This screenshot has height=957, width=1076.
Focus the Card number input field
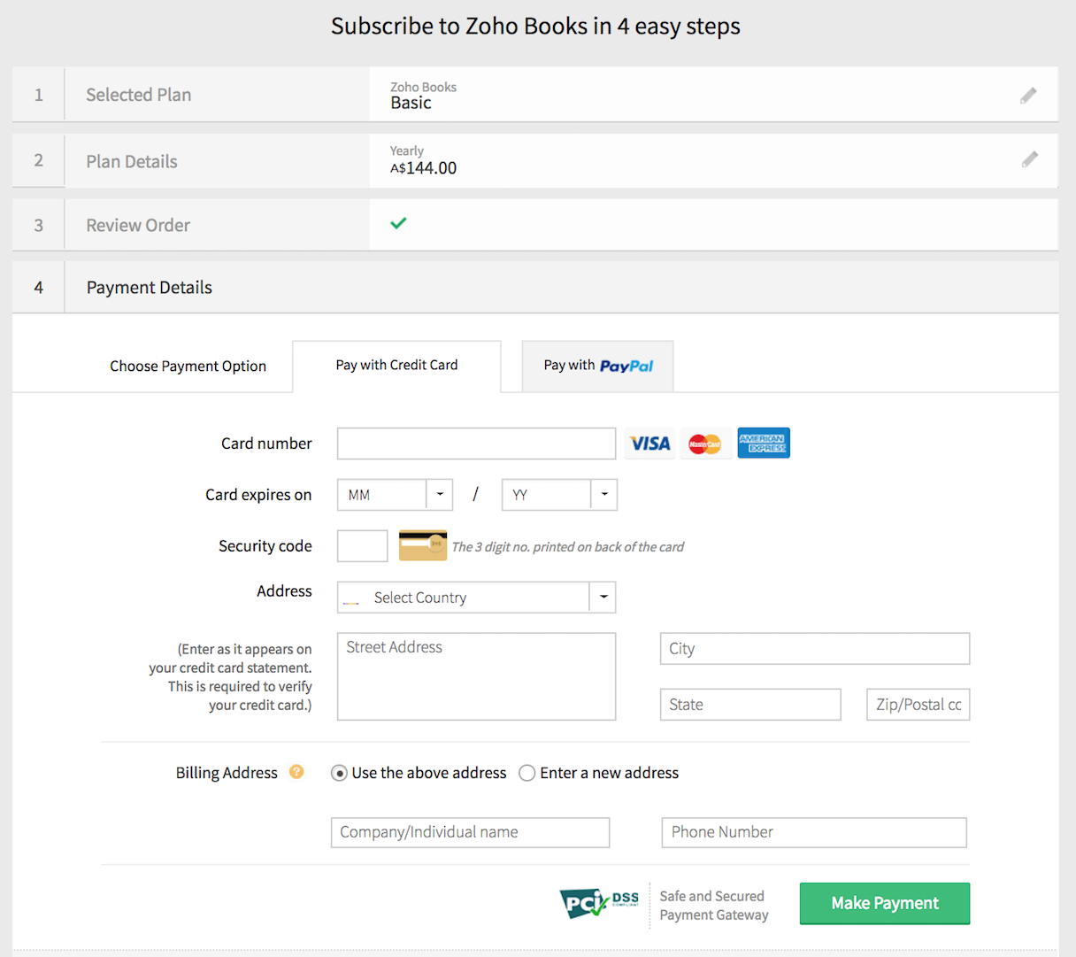point(476,444)
